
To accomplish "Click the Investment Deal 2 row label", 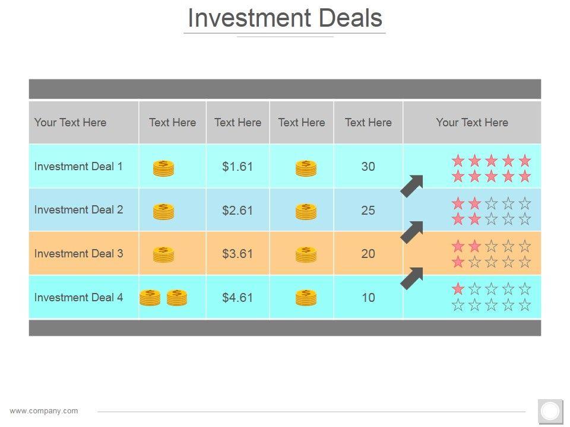I will pyautogui.click(x=78, y=209).
